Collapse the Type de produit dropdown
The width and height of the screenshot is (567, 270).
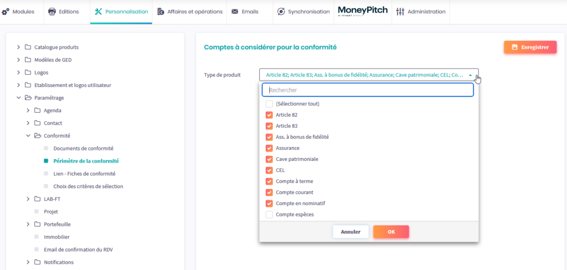click(470, 75)
